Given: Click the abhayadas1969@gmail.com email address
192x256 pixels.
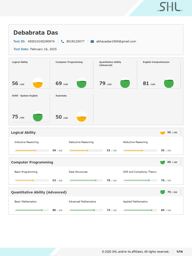Looking at the screenshot, I should [x=116, y=41].
